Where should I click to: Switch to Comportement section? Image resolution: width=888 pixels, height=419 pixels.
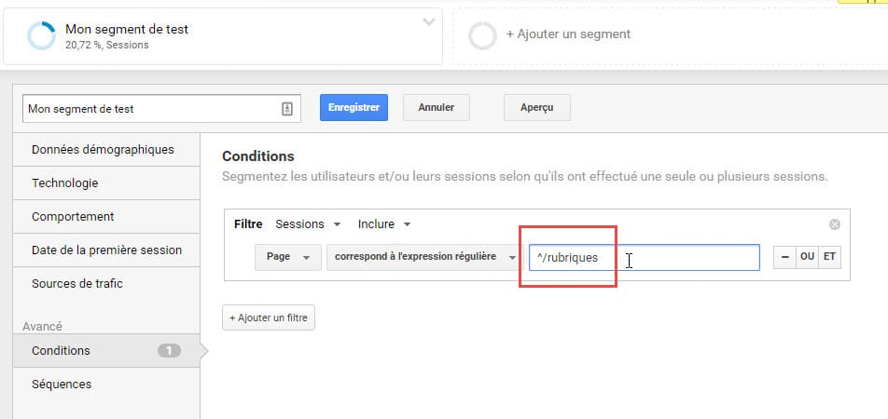tap(106, 217)
